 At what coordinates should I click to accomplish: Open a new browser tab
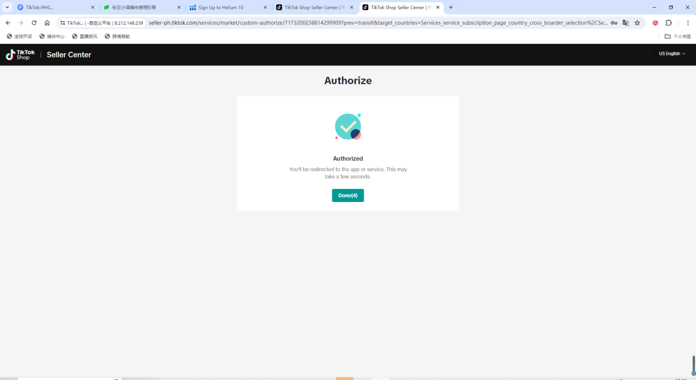(x=451, y=7)
